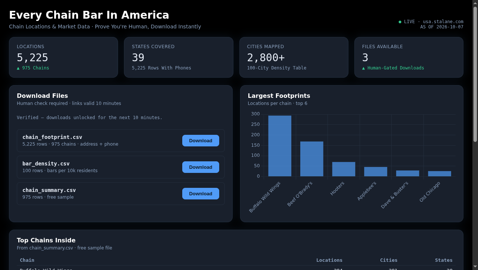The image size is (478, 270).
Task: Click the green LIVE status dot
Action: (x=400, y=22)
